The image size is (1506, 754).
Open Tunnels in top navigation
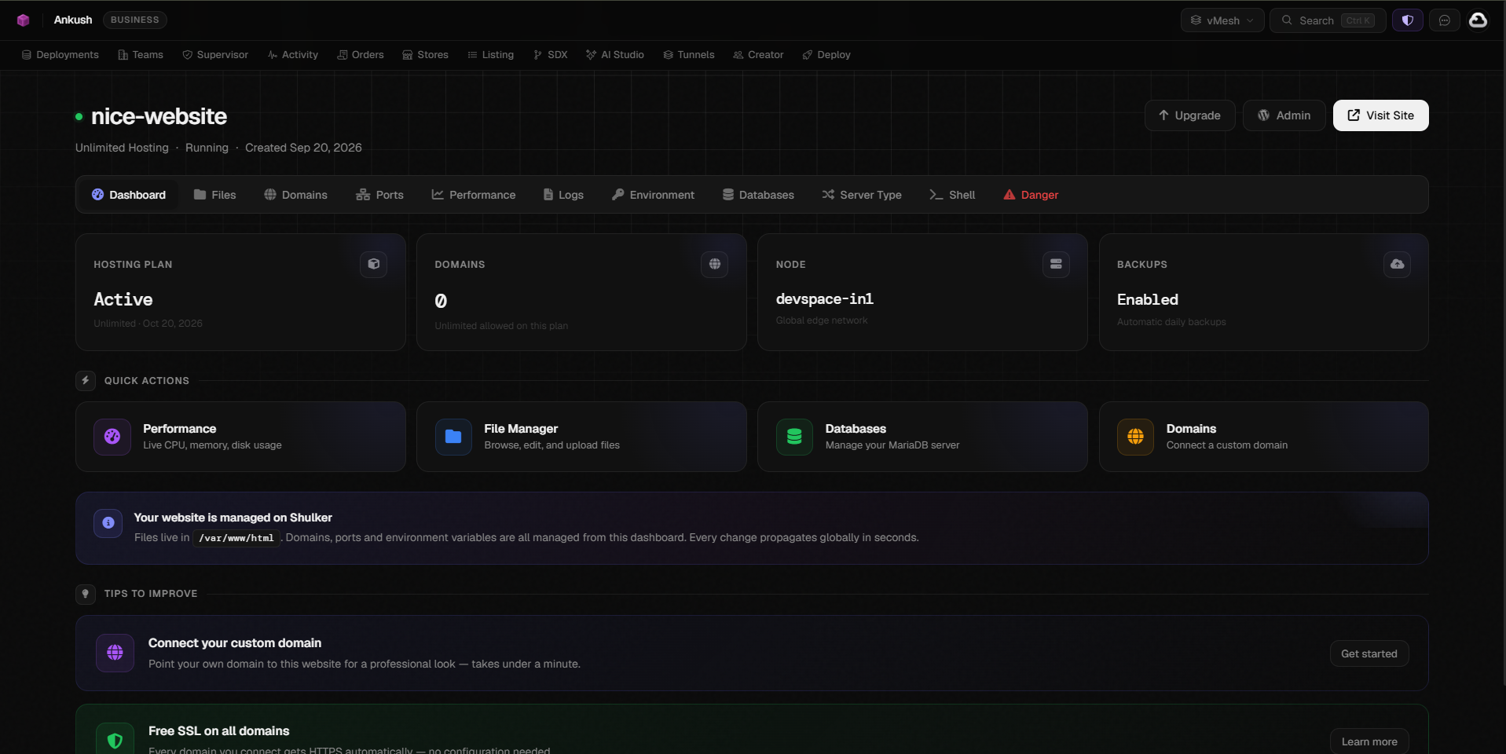point(688,55)
